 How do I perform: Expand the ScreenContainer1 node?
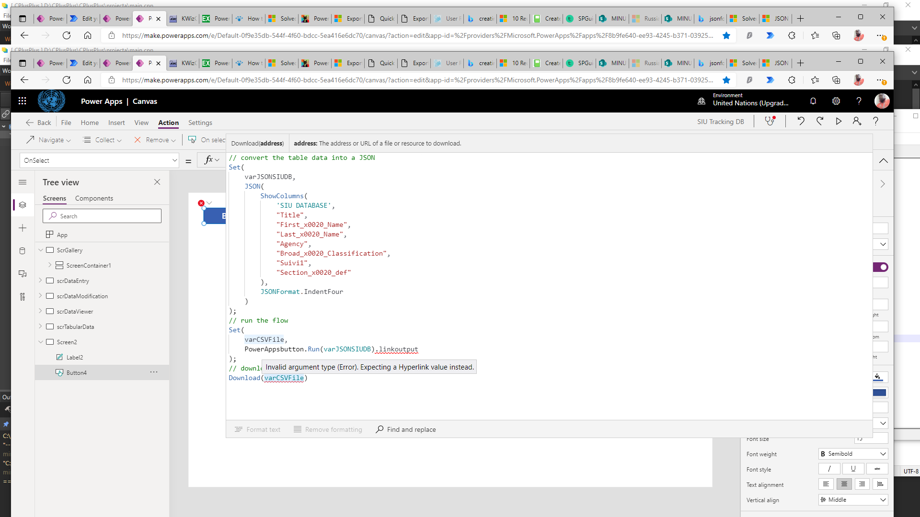50,265
